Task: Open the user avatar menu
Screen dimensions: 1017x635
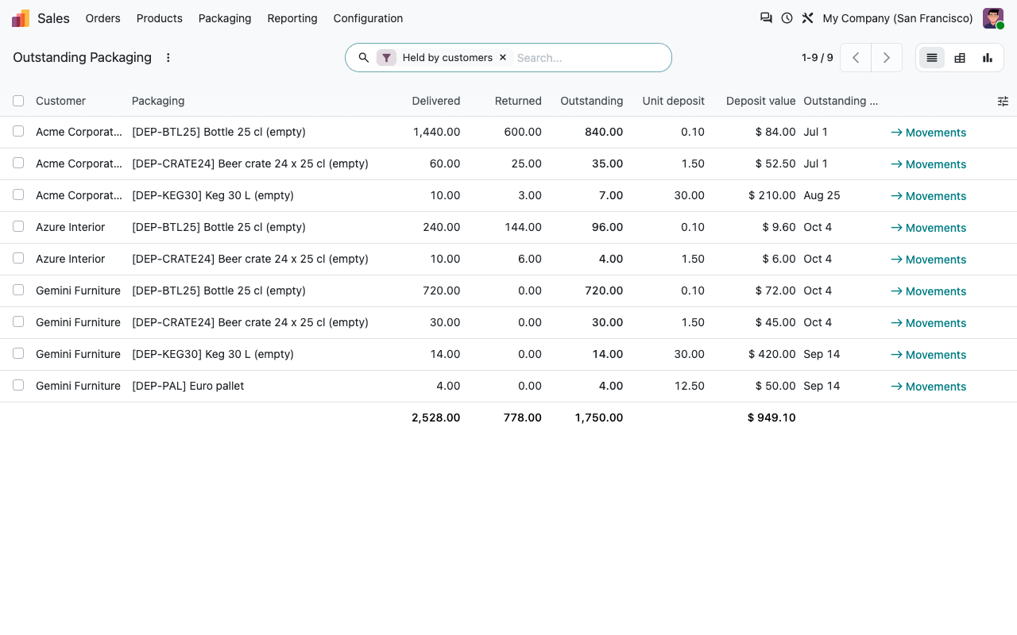Action: 993,18
